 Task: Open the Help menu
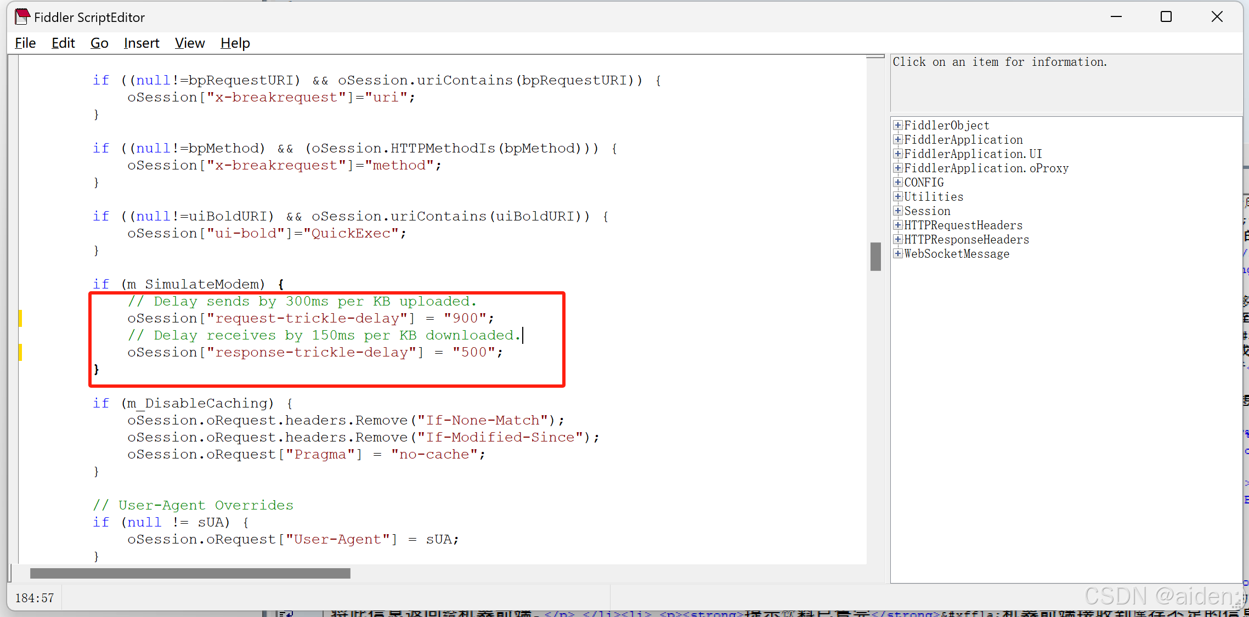tap(235, 43)
